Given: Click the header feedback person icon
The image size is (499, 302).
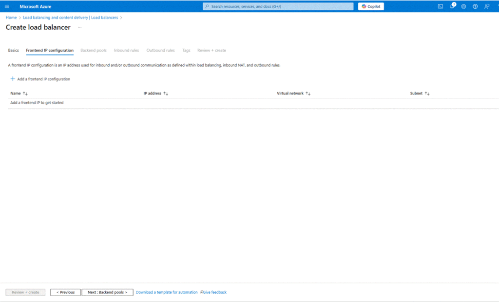Looking at the screenshot, I should pyautogui.click(x=487, y=6).
